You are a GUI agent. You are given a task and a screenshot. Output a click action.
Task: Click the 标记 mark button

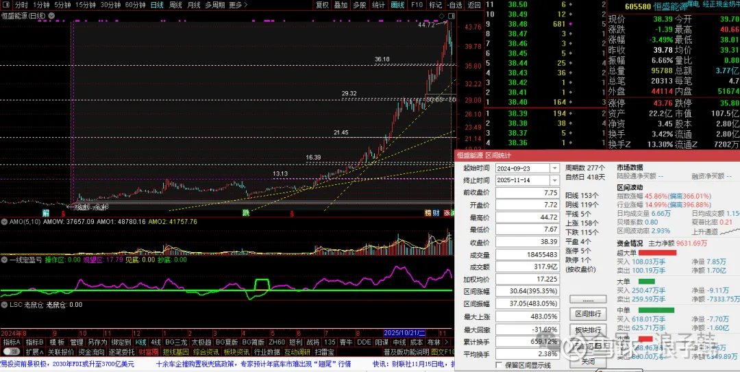436,5
